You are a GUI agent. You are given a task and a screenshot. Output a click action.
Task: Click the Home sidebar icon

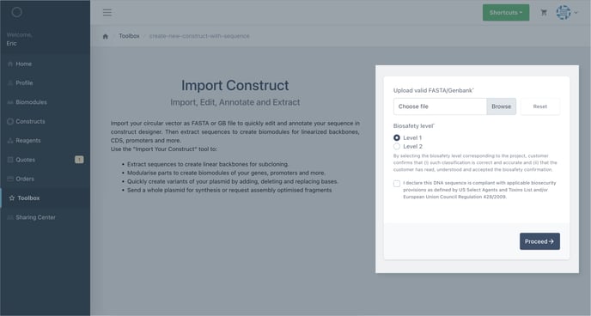coord(10,64)
